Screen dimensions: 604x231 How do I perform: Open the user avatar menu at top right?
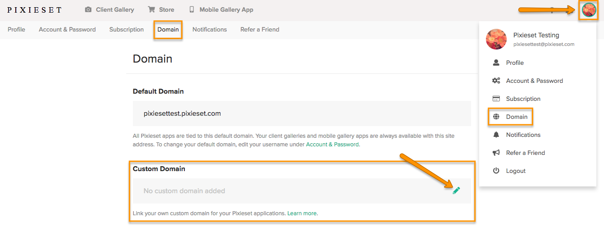click(589, 9)
